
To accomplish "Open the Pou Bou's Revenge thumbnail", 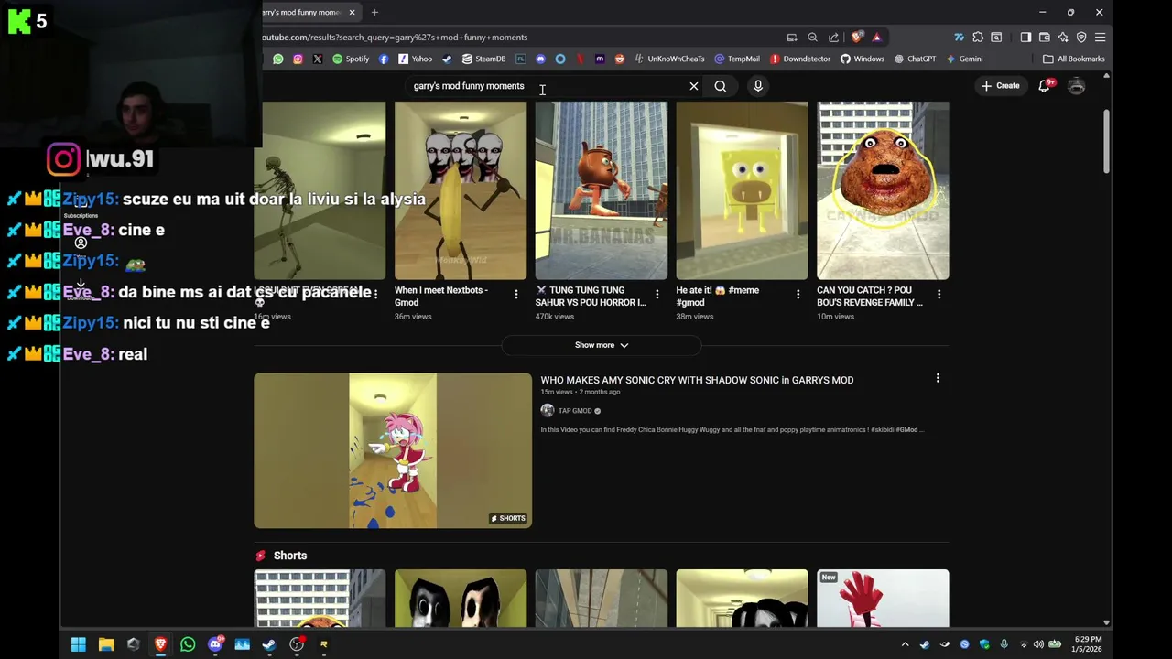I will pyautogui.click(x=883, y=190).
